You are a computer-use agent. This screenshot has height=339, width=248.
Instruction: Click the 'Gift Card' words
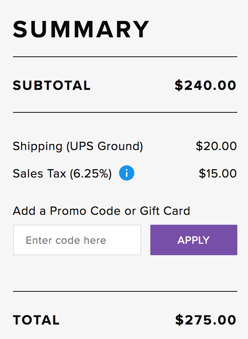(x=165, y=211)
